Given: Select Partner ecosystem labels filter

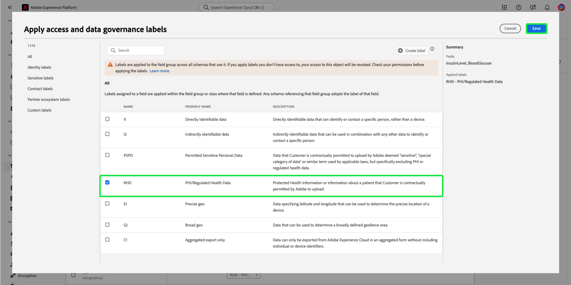Looking at the screenshot, I should tap(49, 99).
